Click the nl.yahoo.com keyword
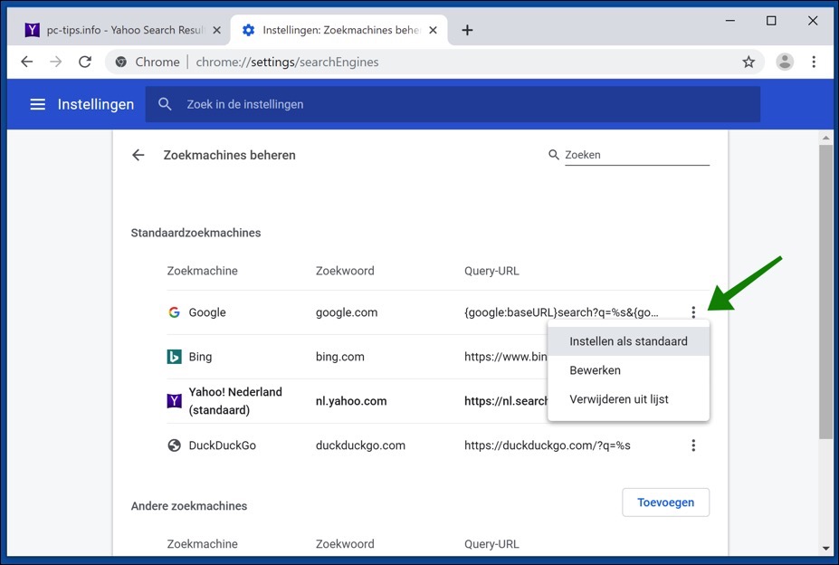This screenshot has height=565, width=839. (351, 401)
